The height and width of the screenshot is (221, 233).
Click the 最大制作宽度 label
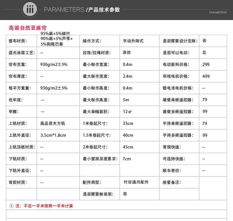[x=96, y=76]
